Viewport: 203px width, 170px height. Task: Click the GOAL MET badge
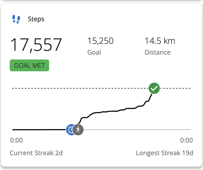29,65
